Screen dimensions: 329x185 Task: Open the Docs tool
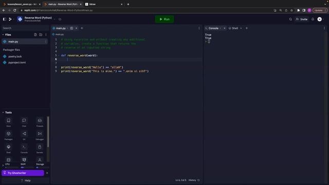click(x=8, y=122)
